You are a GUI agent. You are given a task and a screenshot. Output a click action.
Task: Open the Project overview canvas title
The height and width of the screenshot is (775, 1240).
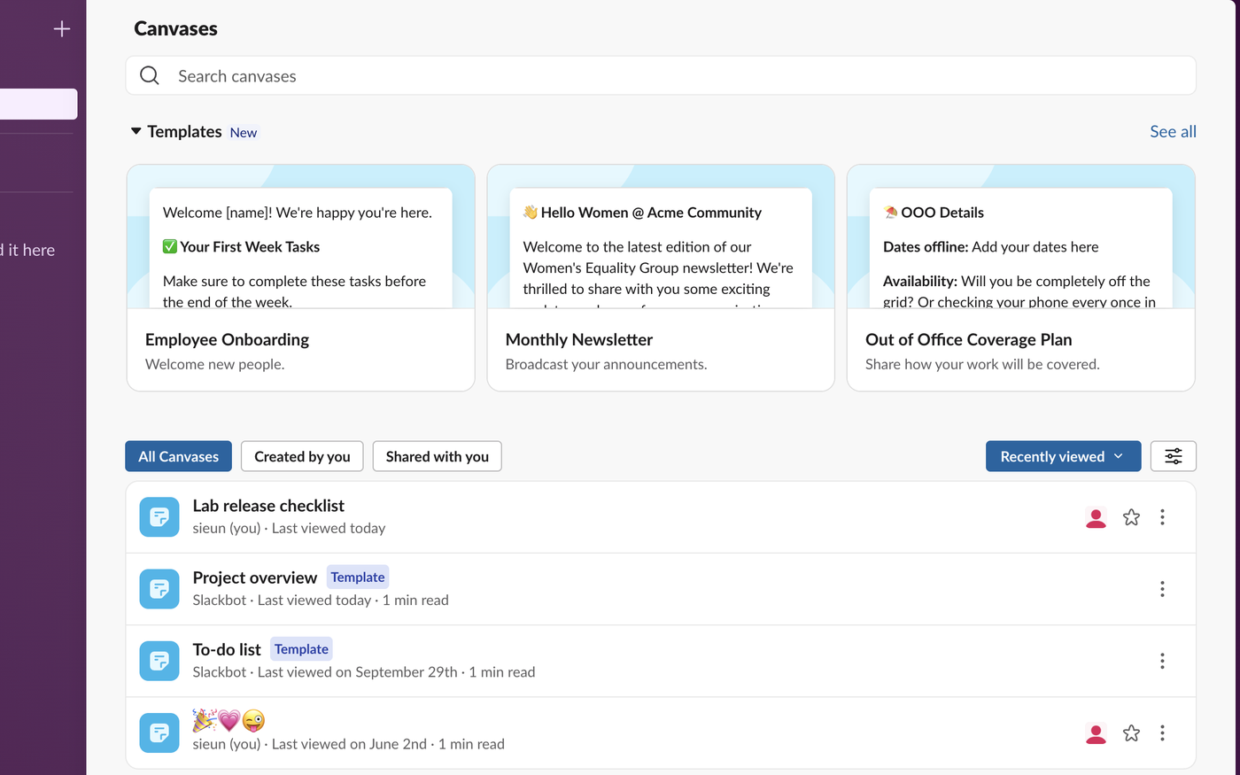(255, 577)
